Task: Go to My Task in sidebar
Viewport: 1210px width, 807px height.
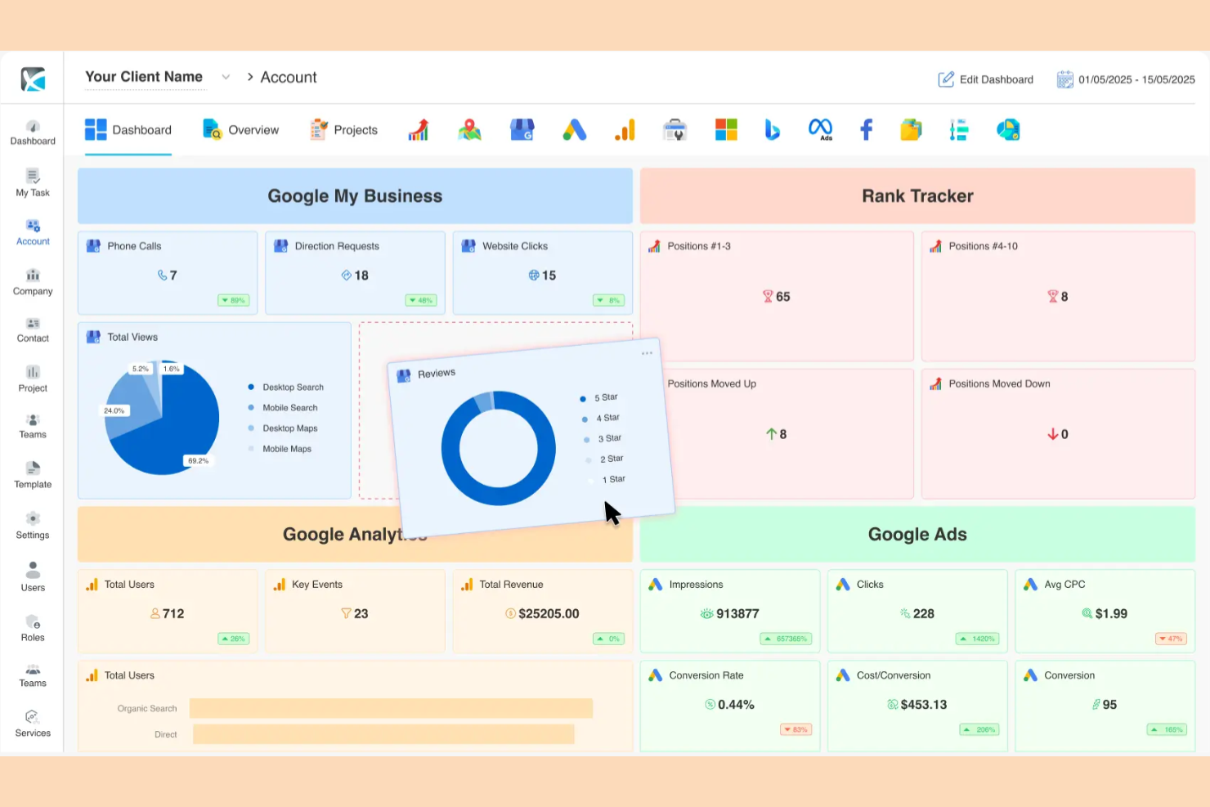Action: click(x=33, y=183)
